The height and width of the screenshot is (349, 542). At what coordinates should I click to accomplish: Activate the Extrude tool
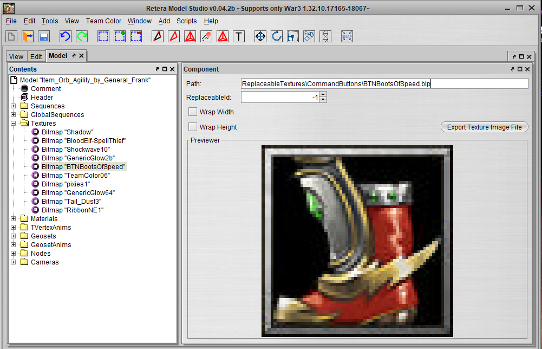309,36
